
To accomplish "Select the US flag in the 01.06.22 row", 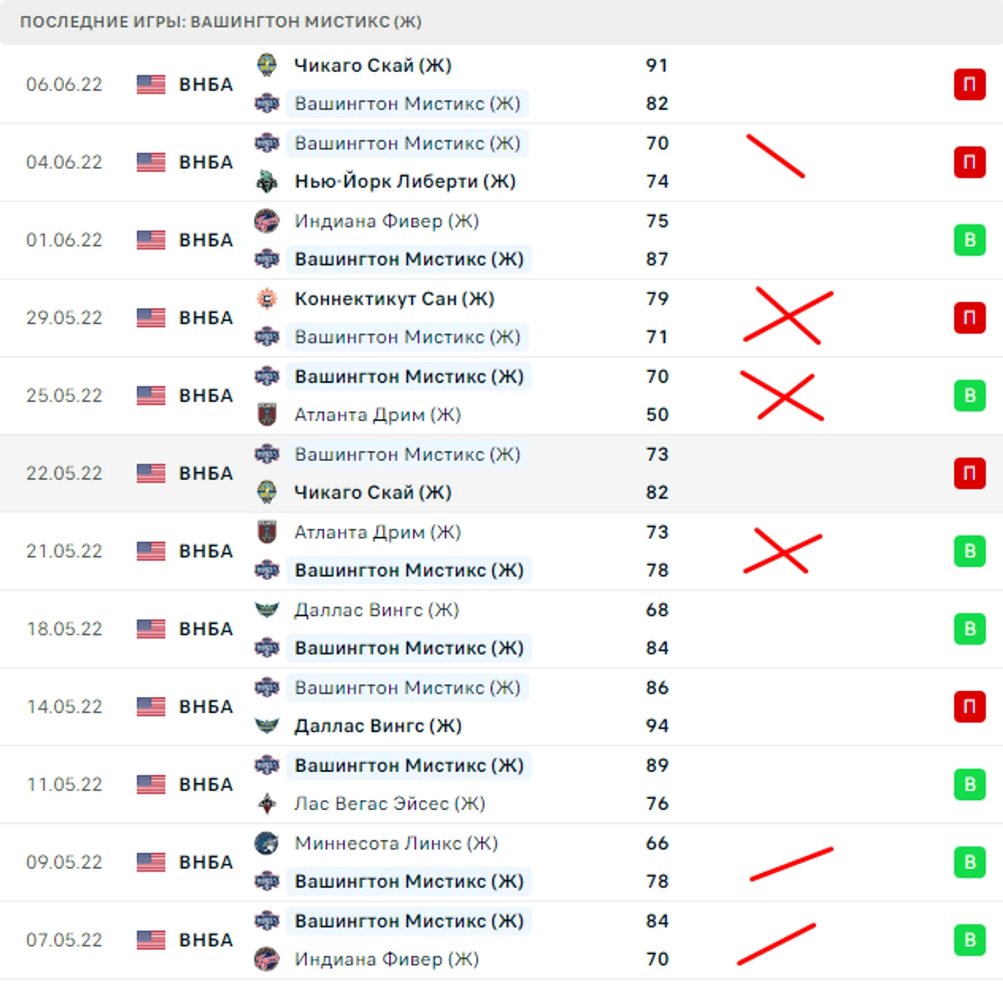I will pos(151,240).
